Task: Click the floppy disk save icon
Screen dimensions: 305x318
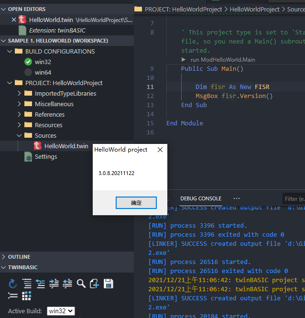Action: (x=109, y=284)
